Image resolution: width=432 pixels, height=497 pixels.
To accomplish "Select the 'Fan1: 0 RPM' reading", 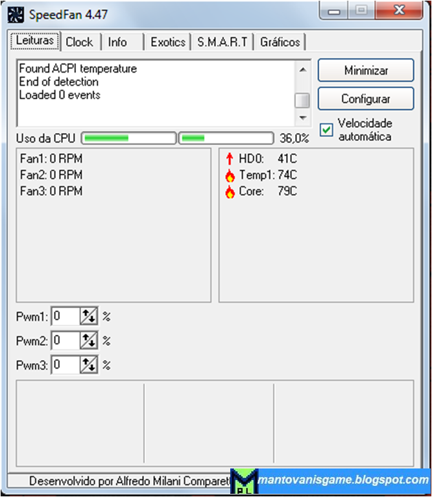I will point(51,158).
